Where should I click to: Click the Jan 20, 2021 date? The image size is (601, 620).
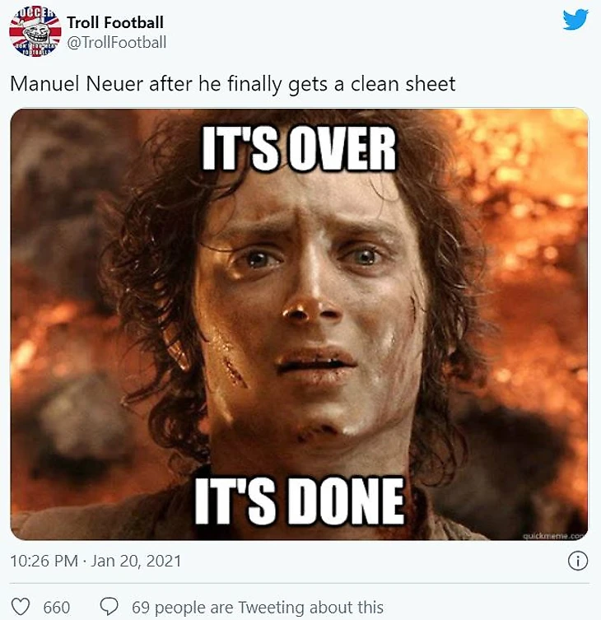(137, 562)
